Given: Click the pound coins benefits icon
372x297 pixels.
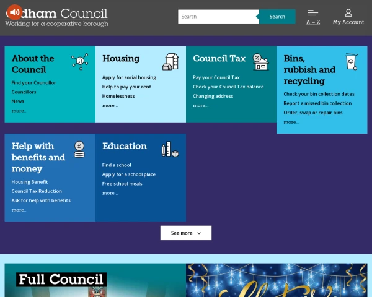Looking at the screenshot, I should 79,150.
